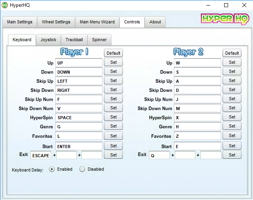Click the HyperHQ app icon in title bar

coord(4,5)
